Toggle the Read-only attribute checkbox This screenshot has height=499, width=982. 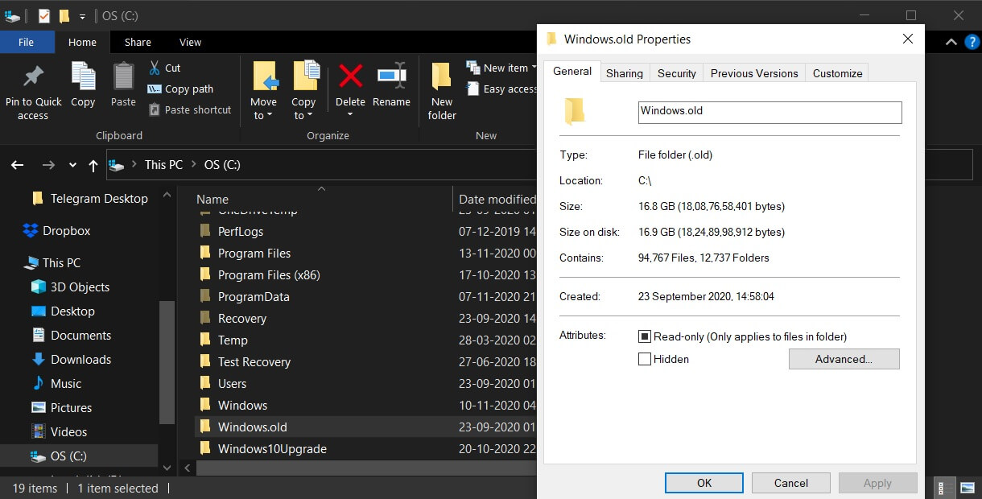coord(645,336)
